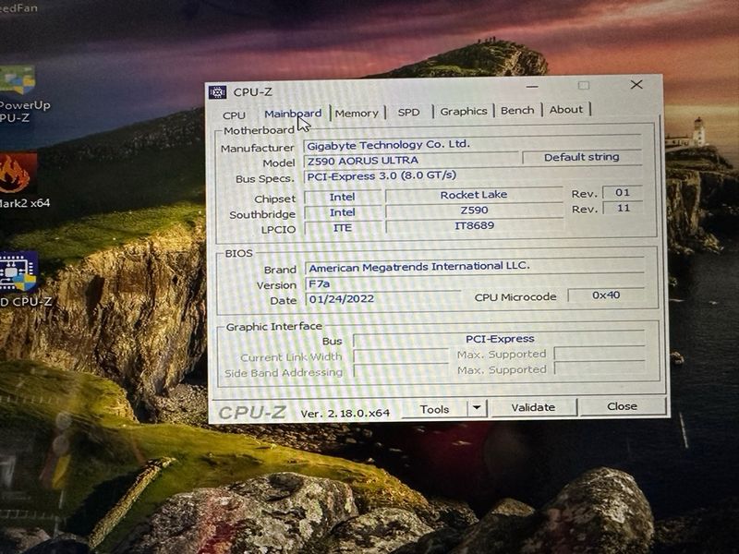Click the Close button at bottom

622,406
